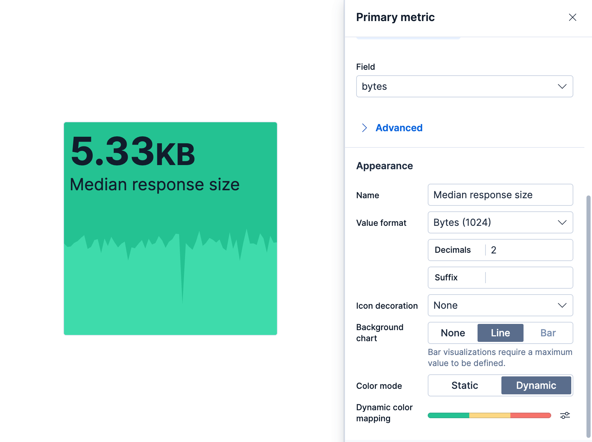
Task: Keep Dynamic color mode enabled
Action: pos(536,385)
